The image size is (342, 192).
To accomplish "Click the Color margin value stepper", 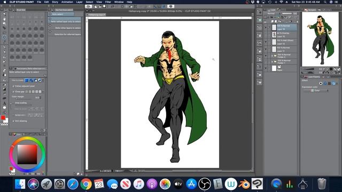I will pos(41,98).
